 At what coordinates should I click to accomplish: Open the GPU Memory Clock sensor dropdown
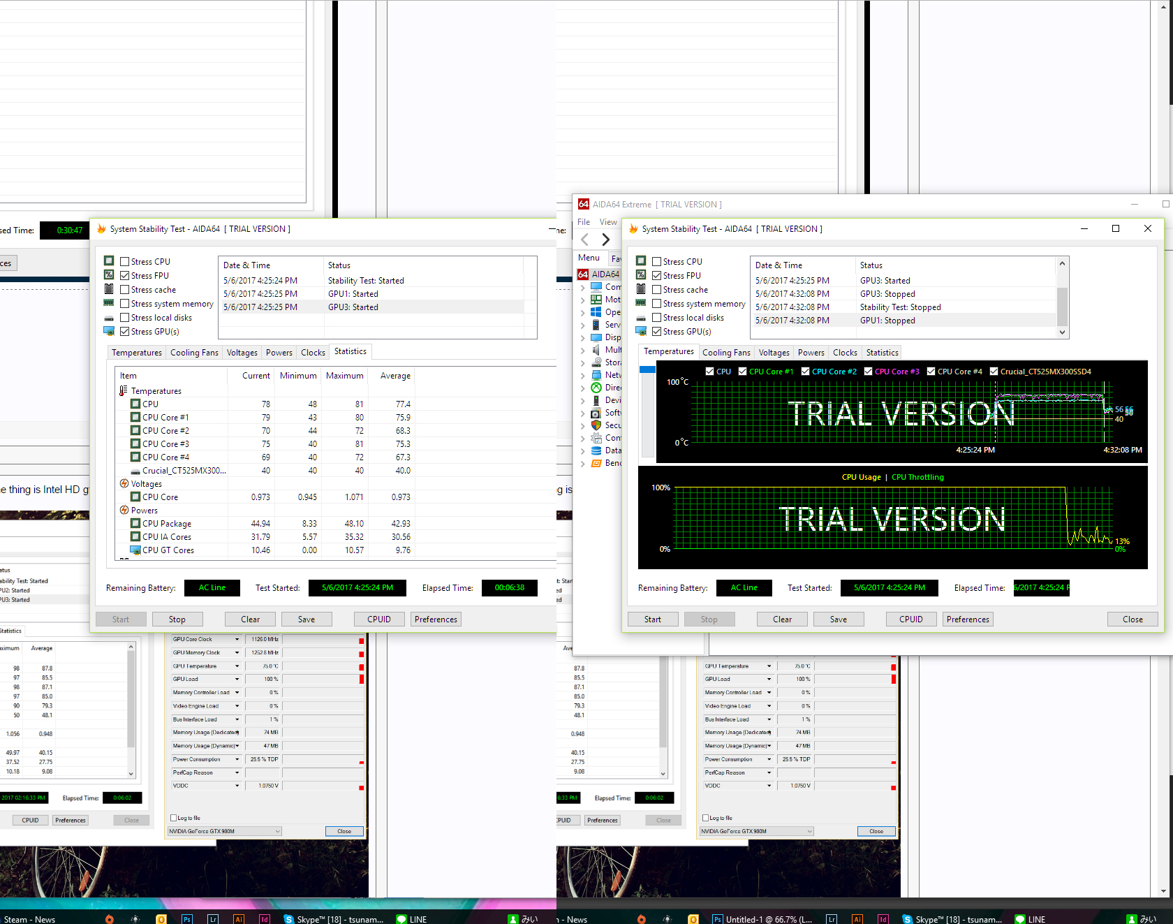tap(237, 653)
